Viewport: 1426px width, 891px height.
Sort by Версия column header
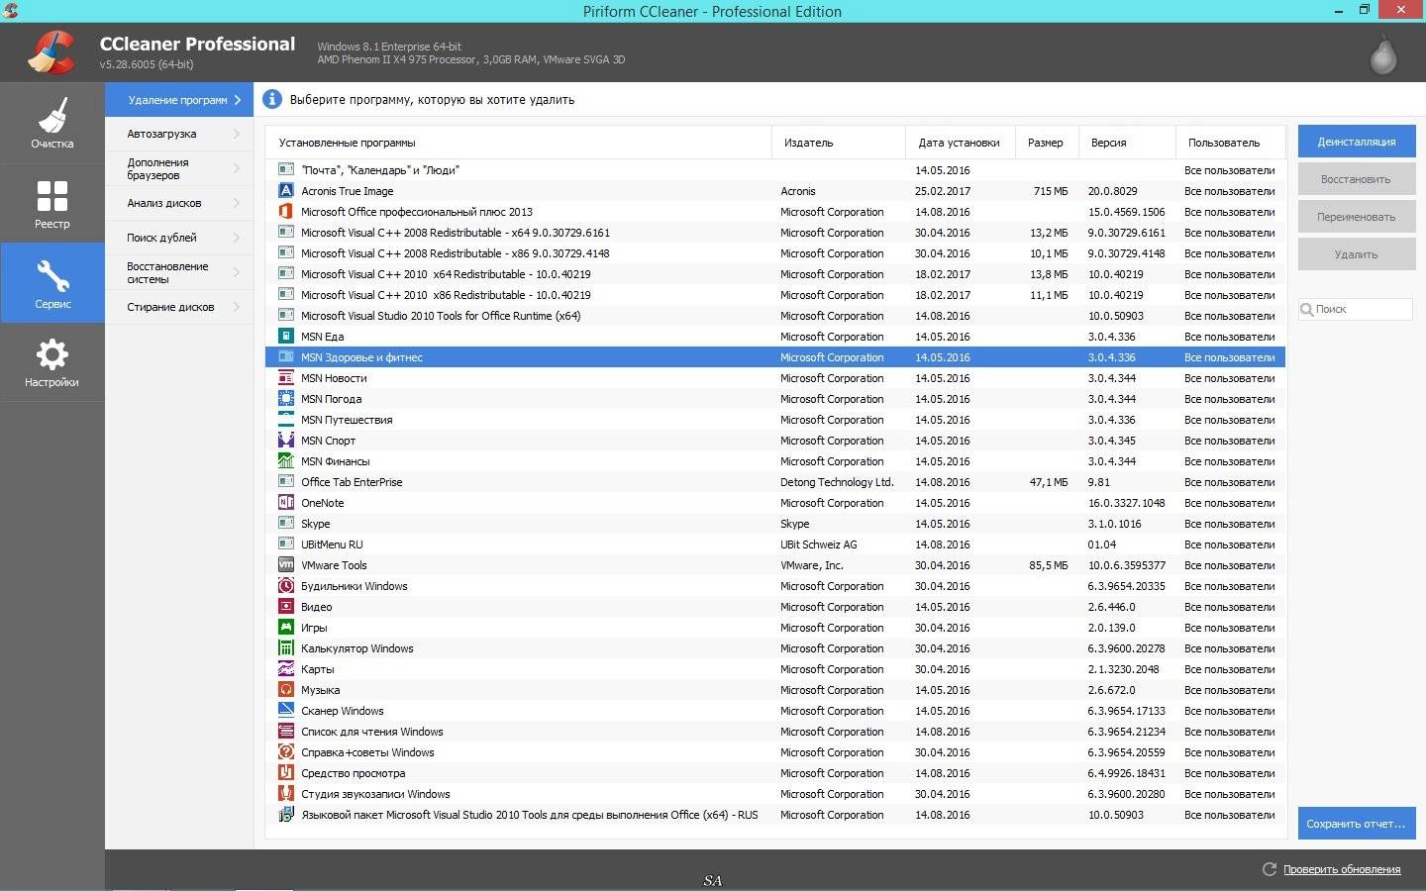(x=1127, y=143)
